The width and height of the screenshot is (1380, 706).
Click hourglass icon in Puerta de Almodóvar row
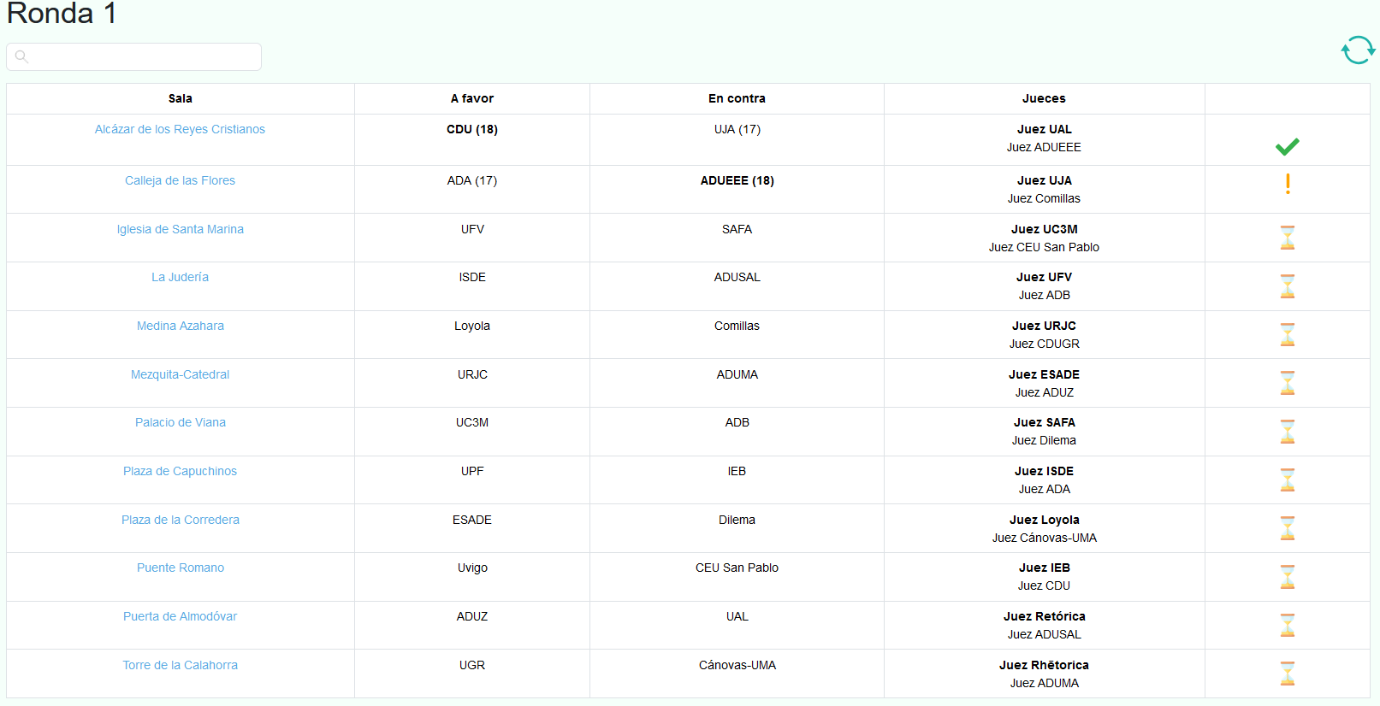(x=1288, y=625)
